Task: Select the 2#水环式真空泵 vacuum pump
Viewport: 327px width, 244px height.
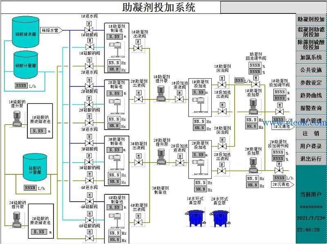Action: (x=220, y=218)
